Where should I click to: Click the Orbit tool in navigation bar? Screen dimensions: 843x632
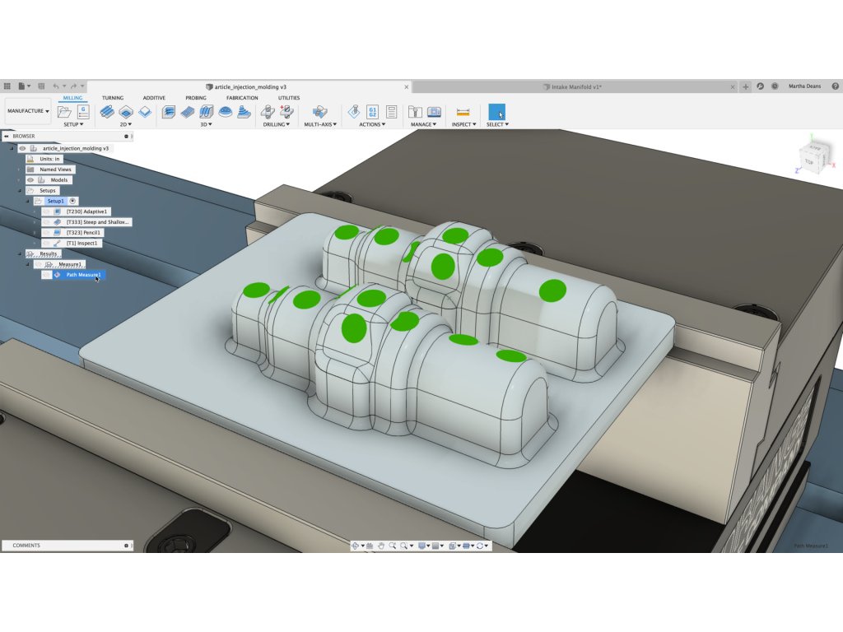tap(355, 546)
